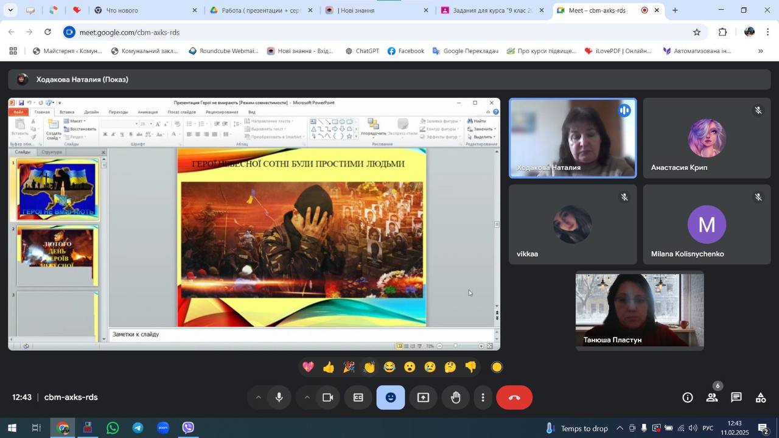This screenshot has width=779, height=438.
Task: Click the present screen icon
Action: [x=423, y=398]
